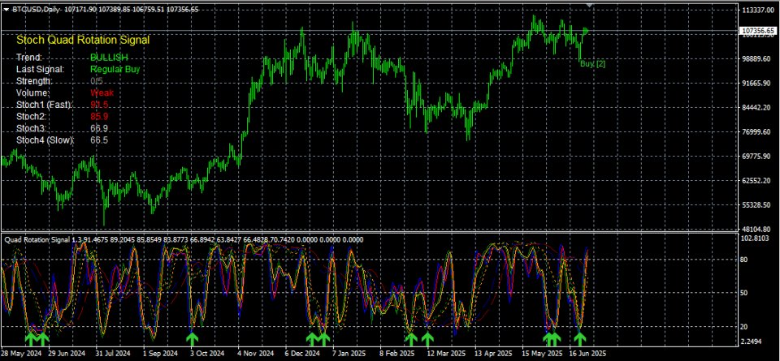Click the Stoch3: label

[x=31, y=128]
